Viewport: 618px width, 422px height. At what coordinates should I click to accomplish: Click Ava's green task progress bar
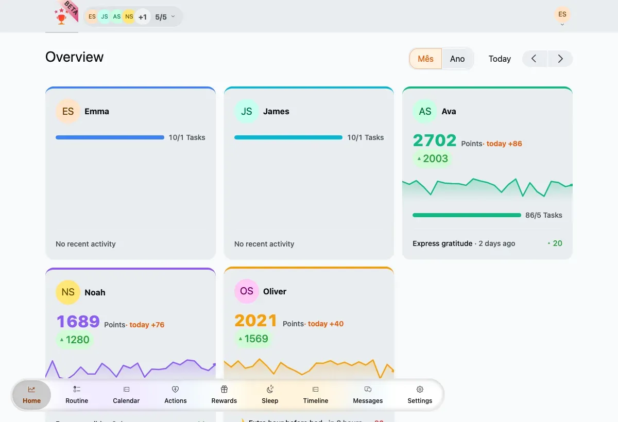(467, 215)
